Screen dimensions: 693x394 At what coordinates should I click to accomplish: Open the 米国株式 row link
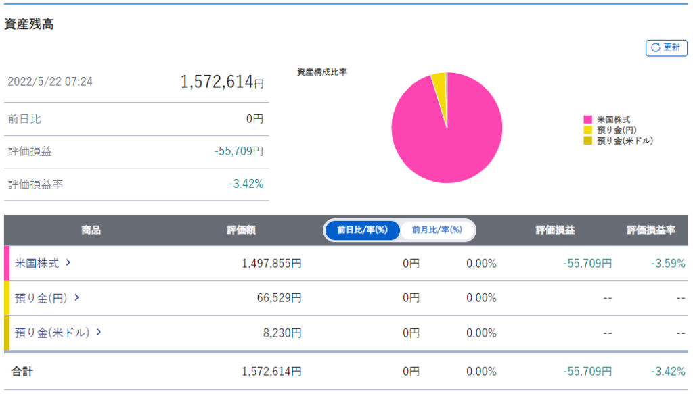(x=37, y=263)
